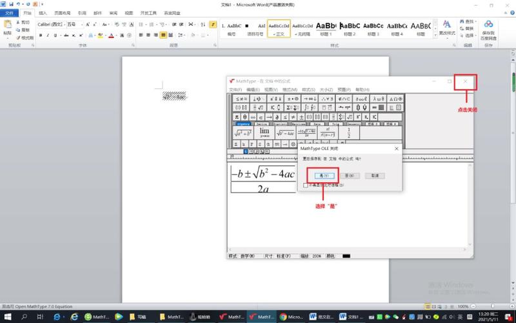The width and height of the screenshot is (516, 323).
Task: Open MathType summation templates palette
Action: pyautogui.click(x=293, y=107)
